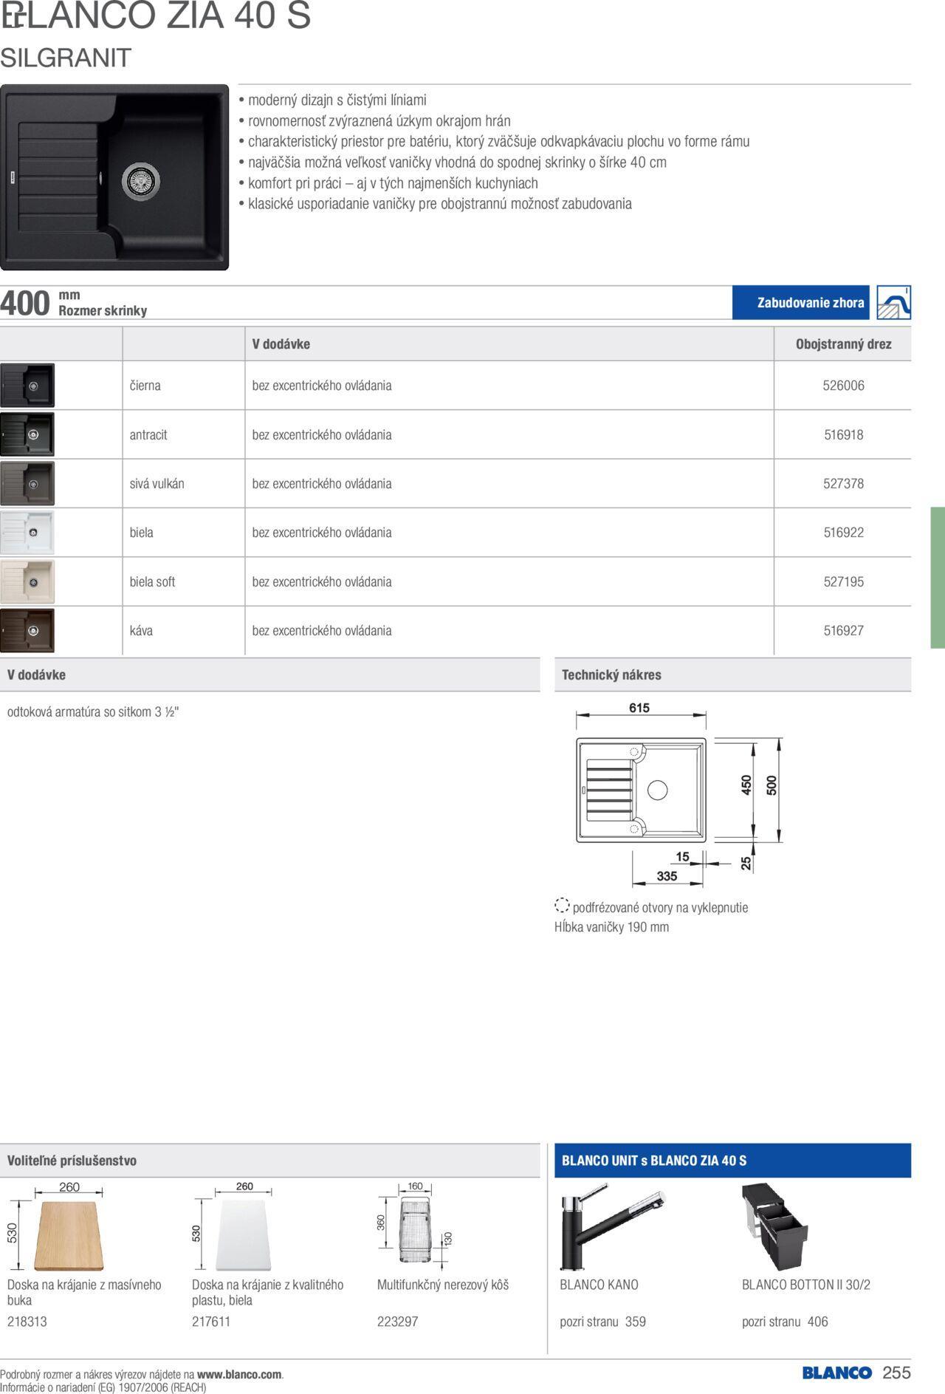Click the green section tab on right edge
The height and width of the screenshot is (1394, 945).
(938, 578)
